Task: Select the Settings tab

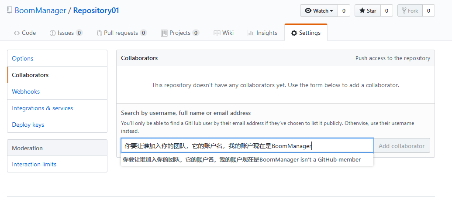Action: [x=306, y=33]
